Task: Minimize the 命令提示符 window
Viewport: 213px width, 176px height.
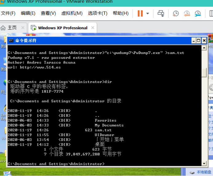Action: click(x=194, y=41)
